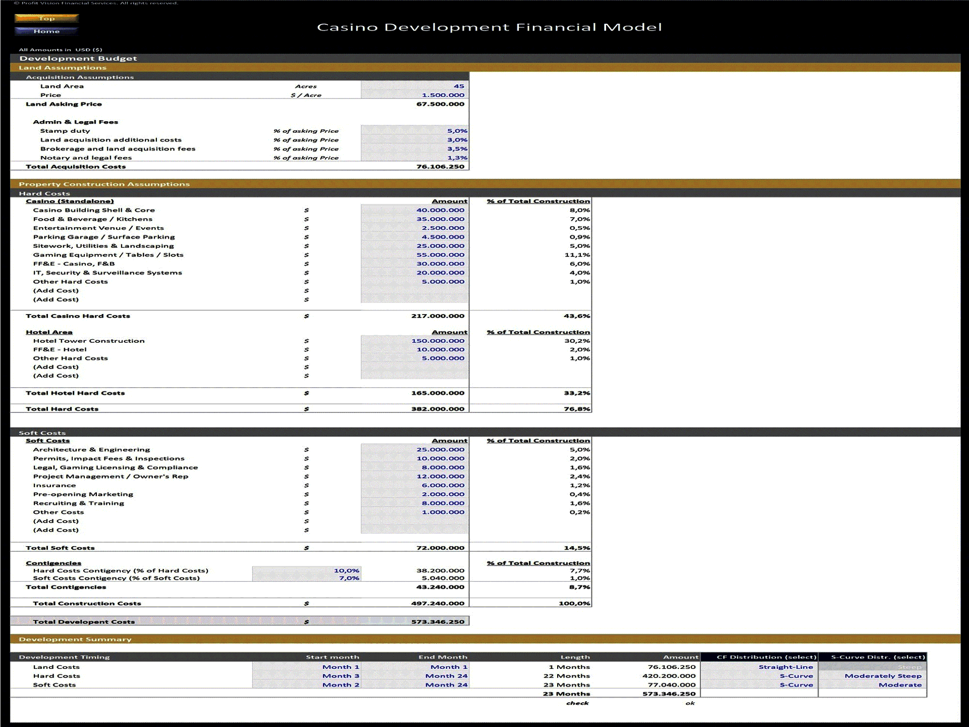The image size is (969, 727).
Task: Select IT, Security & Surveillance Systems amount
Action: (414, 273)
